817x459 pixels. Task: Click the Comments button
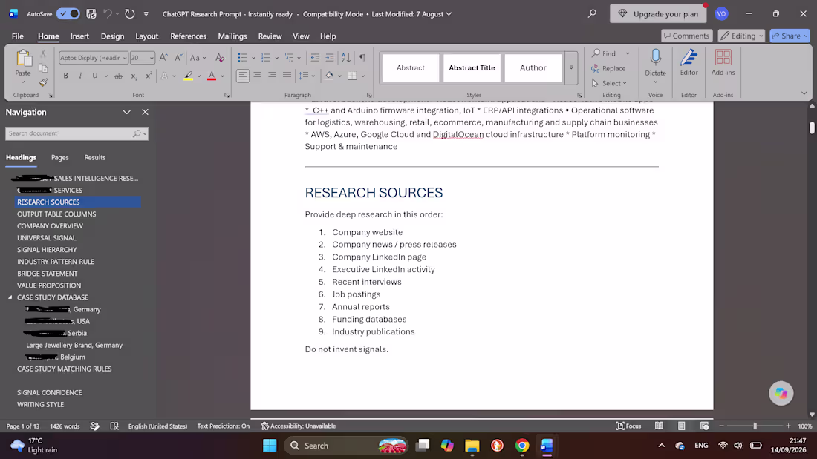[687, 36]
